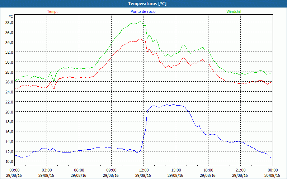
Task: Click the green windchill peak near 38 before 12:00
Action: pos(140,21)
